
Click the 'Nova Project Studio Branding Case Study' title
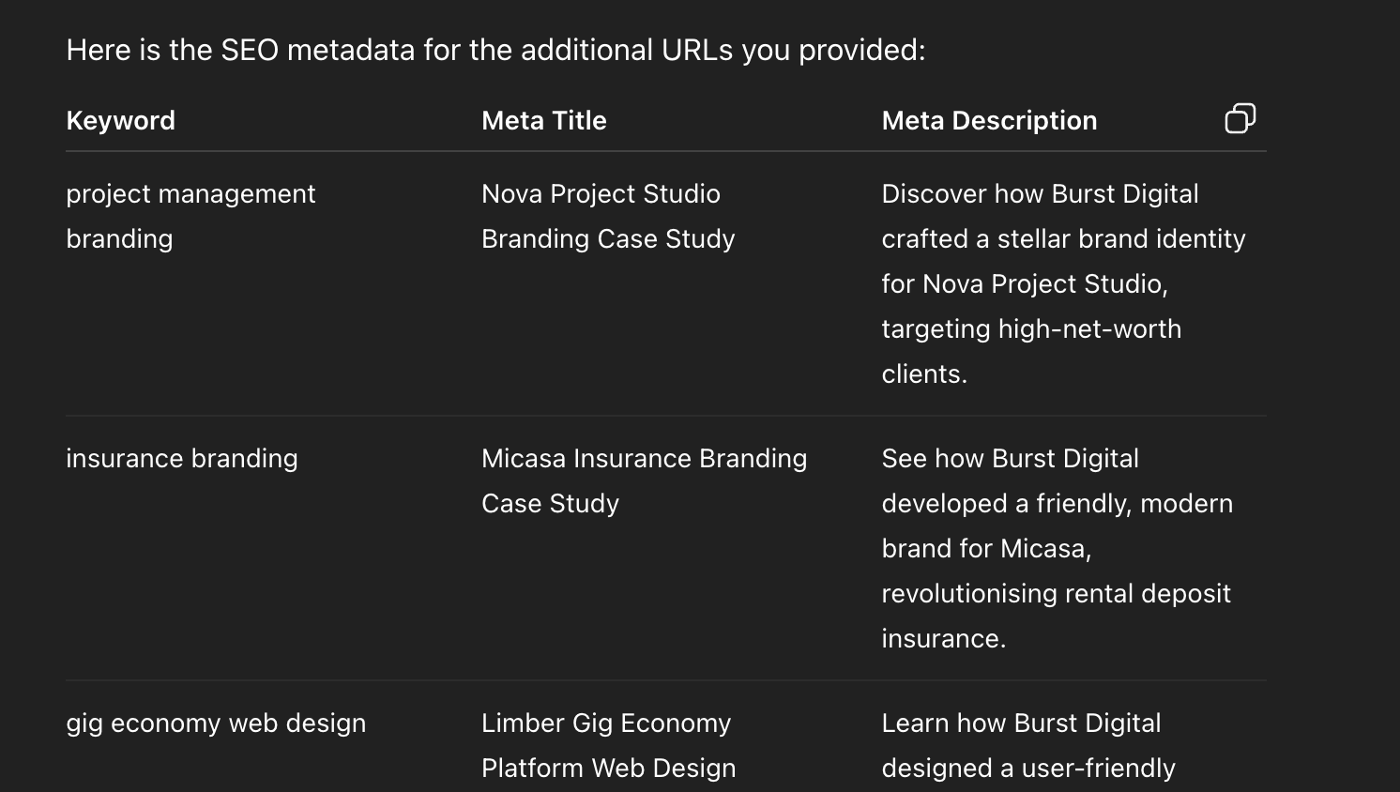coord(608,216)
